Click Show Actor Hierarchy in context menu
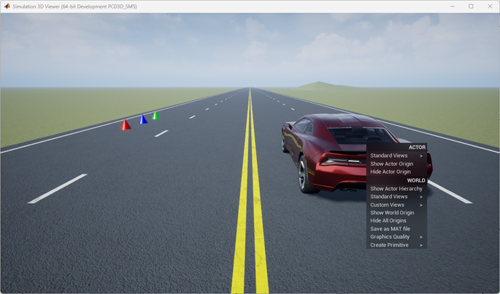The height and width of the screenshot is (294, 500). pyautogui.click(x=396, y=189)
